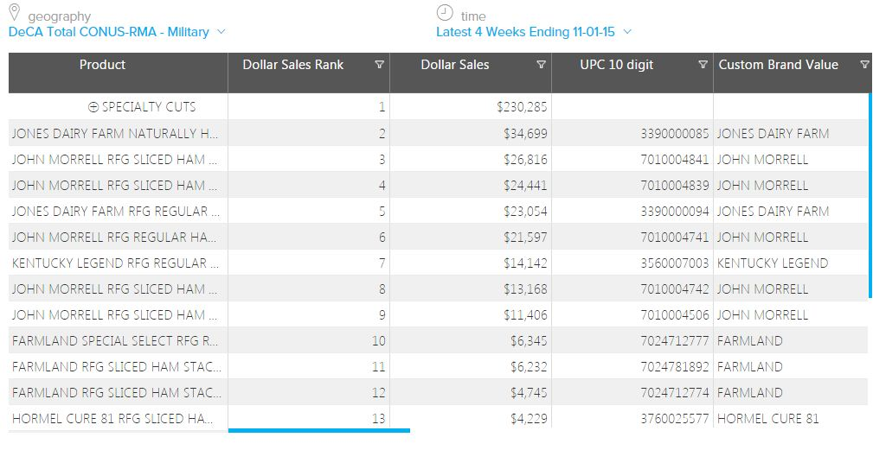Click UPC value 3390000085
Screen dimensions: 873x450
675,133
